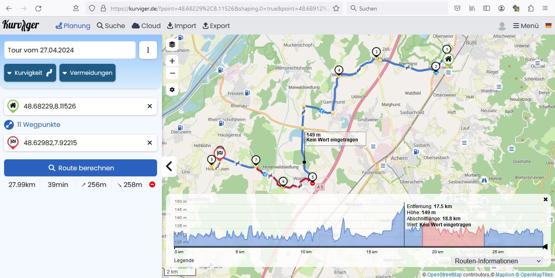Zoom out on the map

point(172,73)
